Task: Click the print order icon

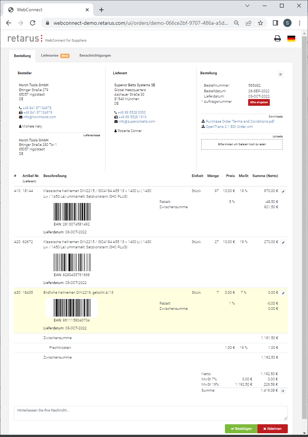Action: pyautogui.click(x=277, y=38)
